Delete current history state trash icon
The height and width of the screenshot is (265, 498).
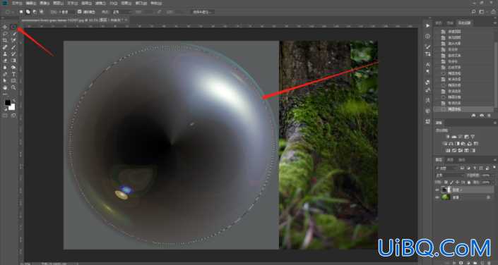489,116
